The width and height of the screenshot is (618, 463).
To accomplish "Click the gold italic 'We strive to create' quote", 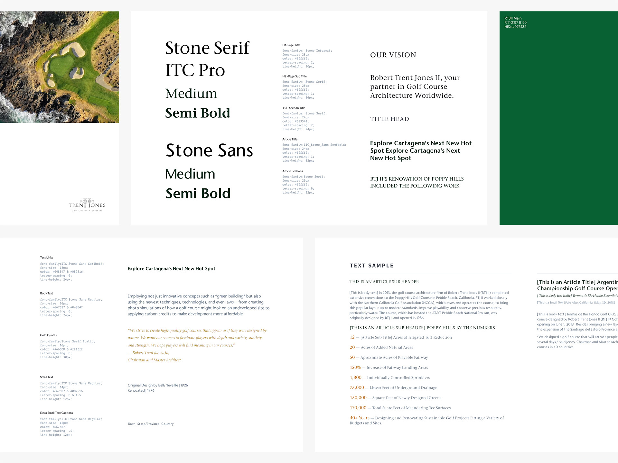I will pyautogui.click(x=197, y=338).
